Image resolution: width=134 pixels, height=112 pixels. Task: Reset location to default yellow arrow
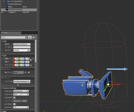click(33, 59)
